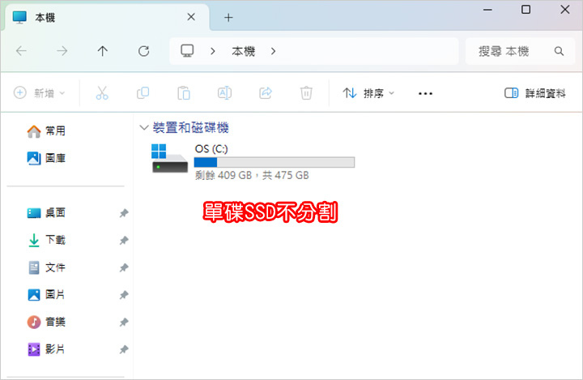Close the File Explorer window
The height and width of the screenshot is (380, 583).
click(x=565, y=10)
